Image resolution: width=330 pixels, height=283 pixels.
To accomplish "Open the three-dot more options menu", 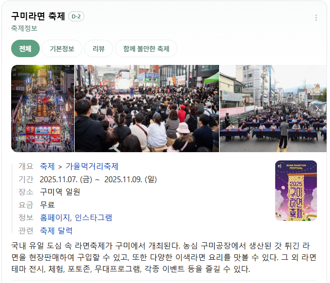I will tap(316, 17).
